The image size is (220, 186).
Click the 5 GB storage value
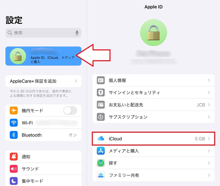click(200, 139)
